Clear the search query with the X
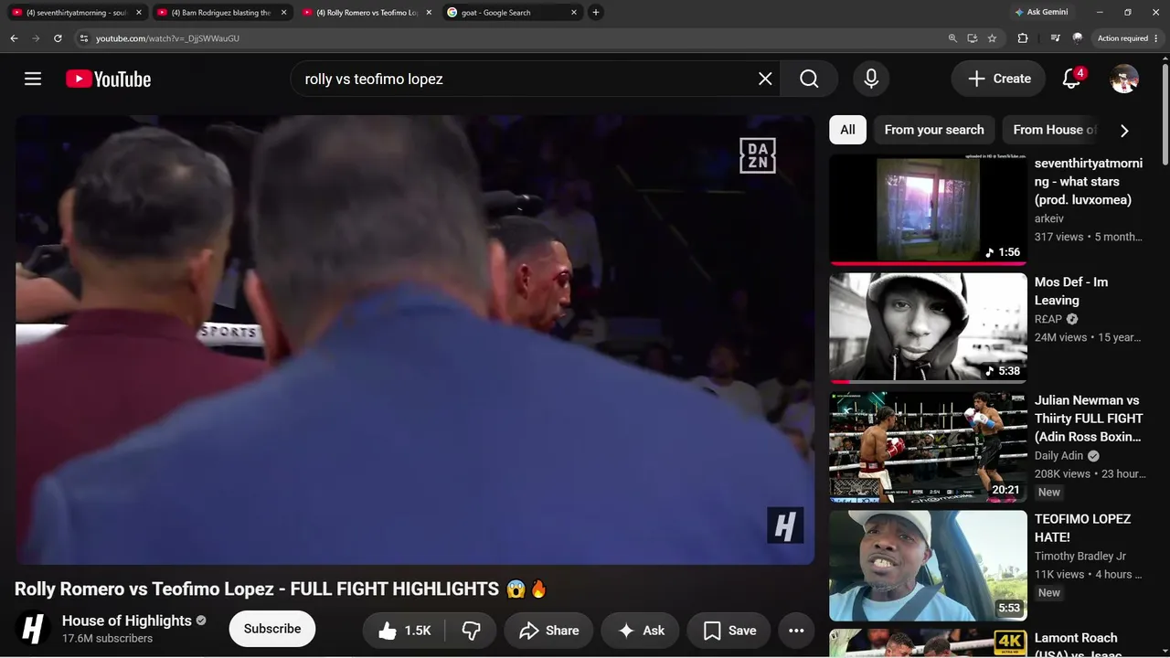1170x658 pixels. pos(765,79)
